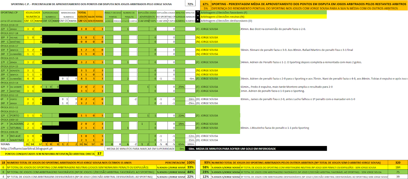Select the 320 total games cell

pyautogui.click(x=398, y=162)
